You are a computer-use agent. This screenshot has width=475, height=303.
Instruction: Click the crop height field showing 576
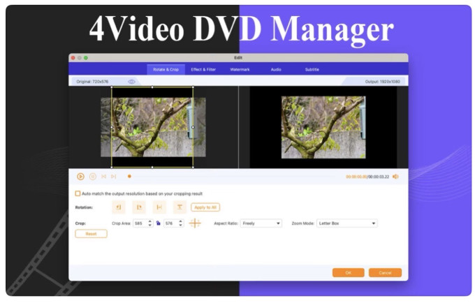[x=170, y=223]
